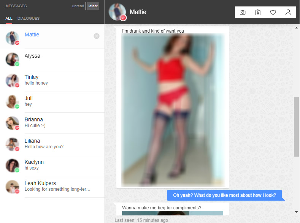Click Alyssa's avatar in message list
Screen dimensions: 300x223
[13, 59]
